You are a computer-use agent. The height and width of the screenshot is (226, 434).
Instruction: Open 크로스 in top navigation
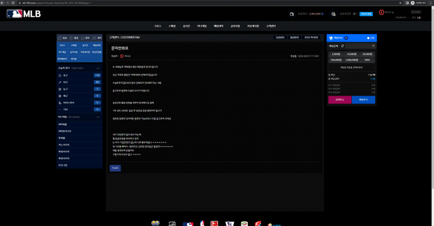click(x=158, y=26)
